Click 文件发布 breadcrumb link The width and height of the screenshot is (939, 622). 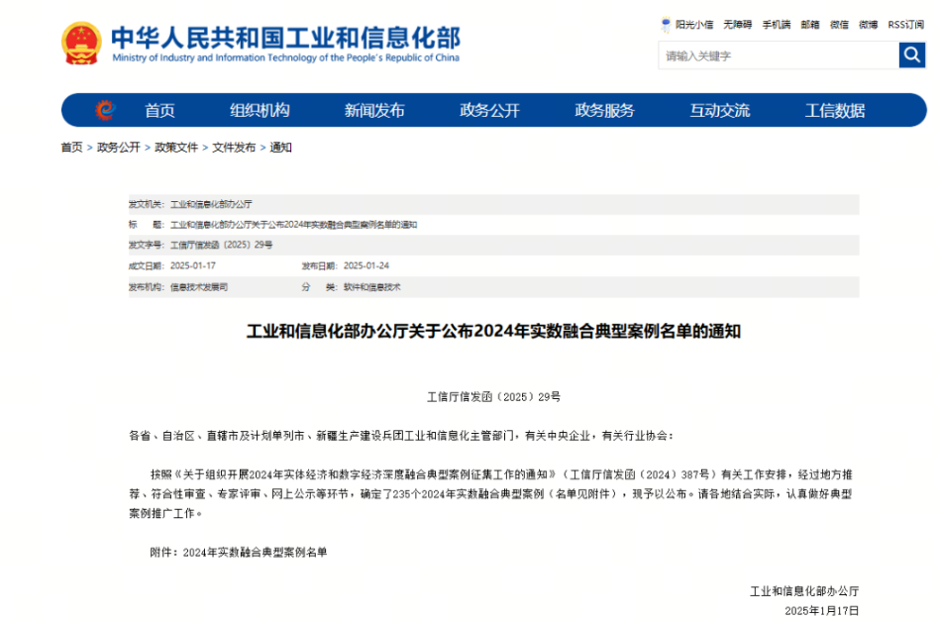tap(234, 148)
